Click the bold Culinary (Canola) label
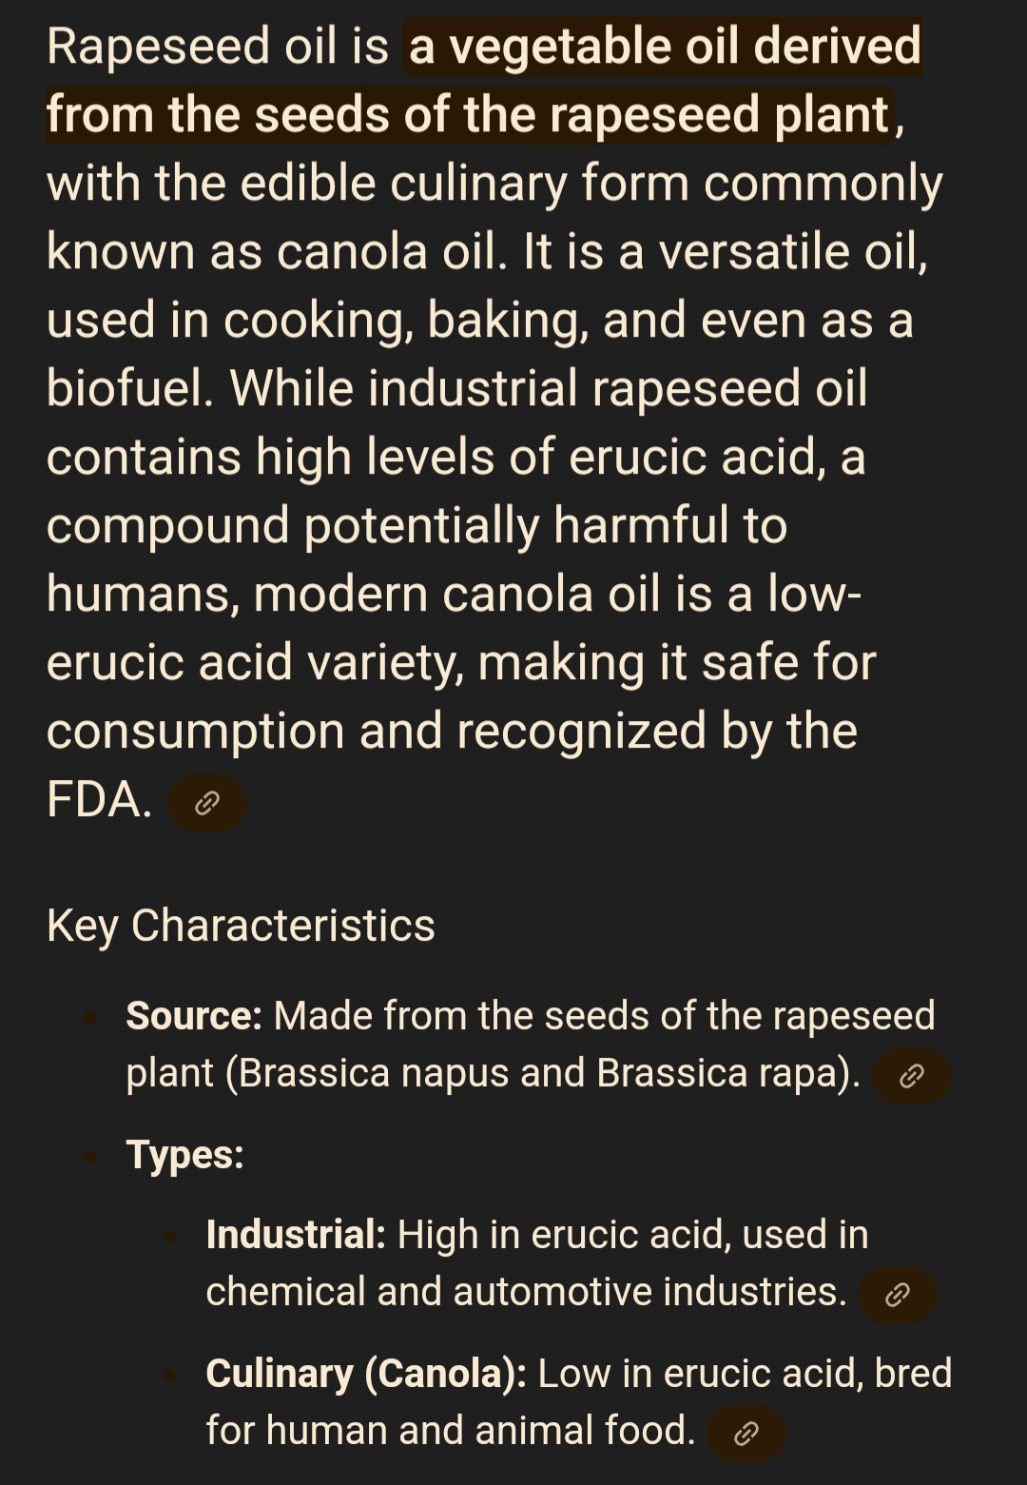 (366, 1374)
